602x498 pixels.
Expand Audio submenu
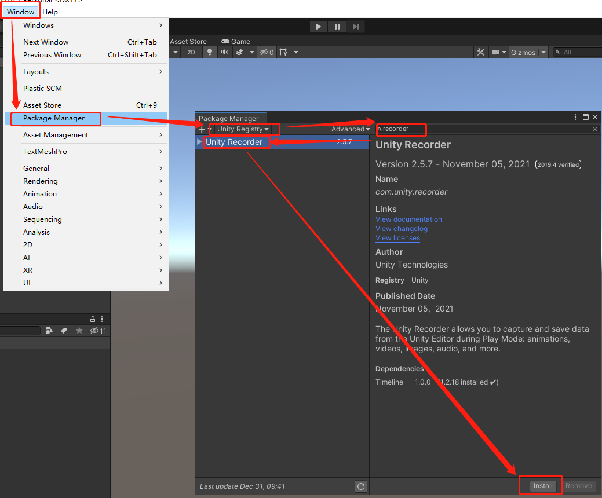pyautogui.click(x=86, y=206)
